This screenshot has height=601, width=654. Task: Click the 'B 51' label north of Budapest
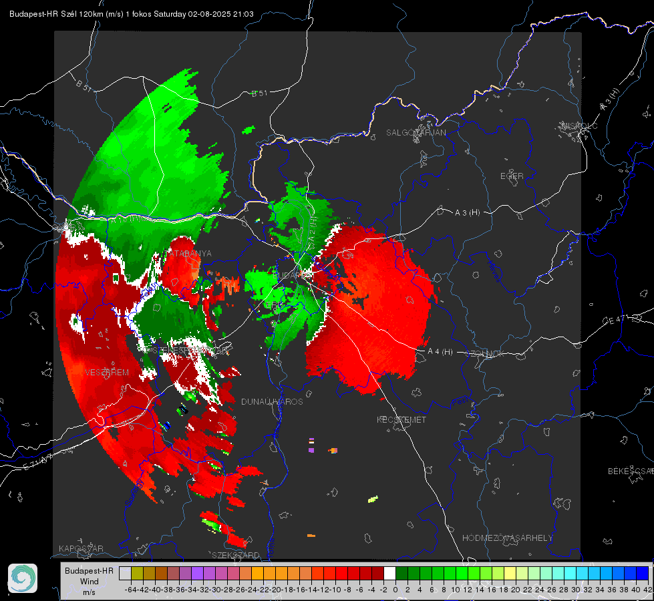click(x=259, y=93)
